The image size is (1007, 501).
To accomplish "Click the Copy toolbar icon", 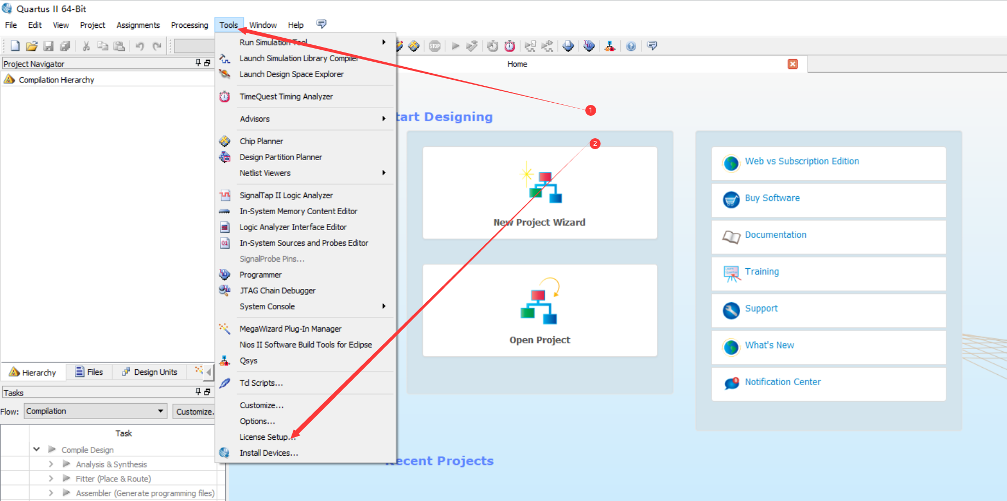I will click(x=102, y=46).
